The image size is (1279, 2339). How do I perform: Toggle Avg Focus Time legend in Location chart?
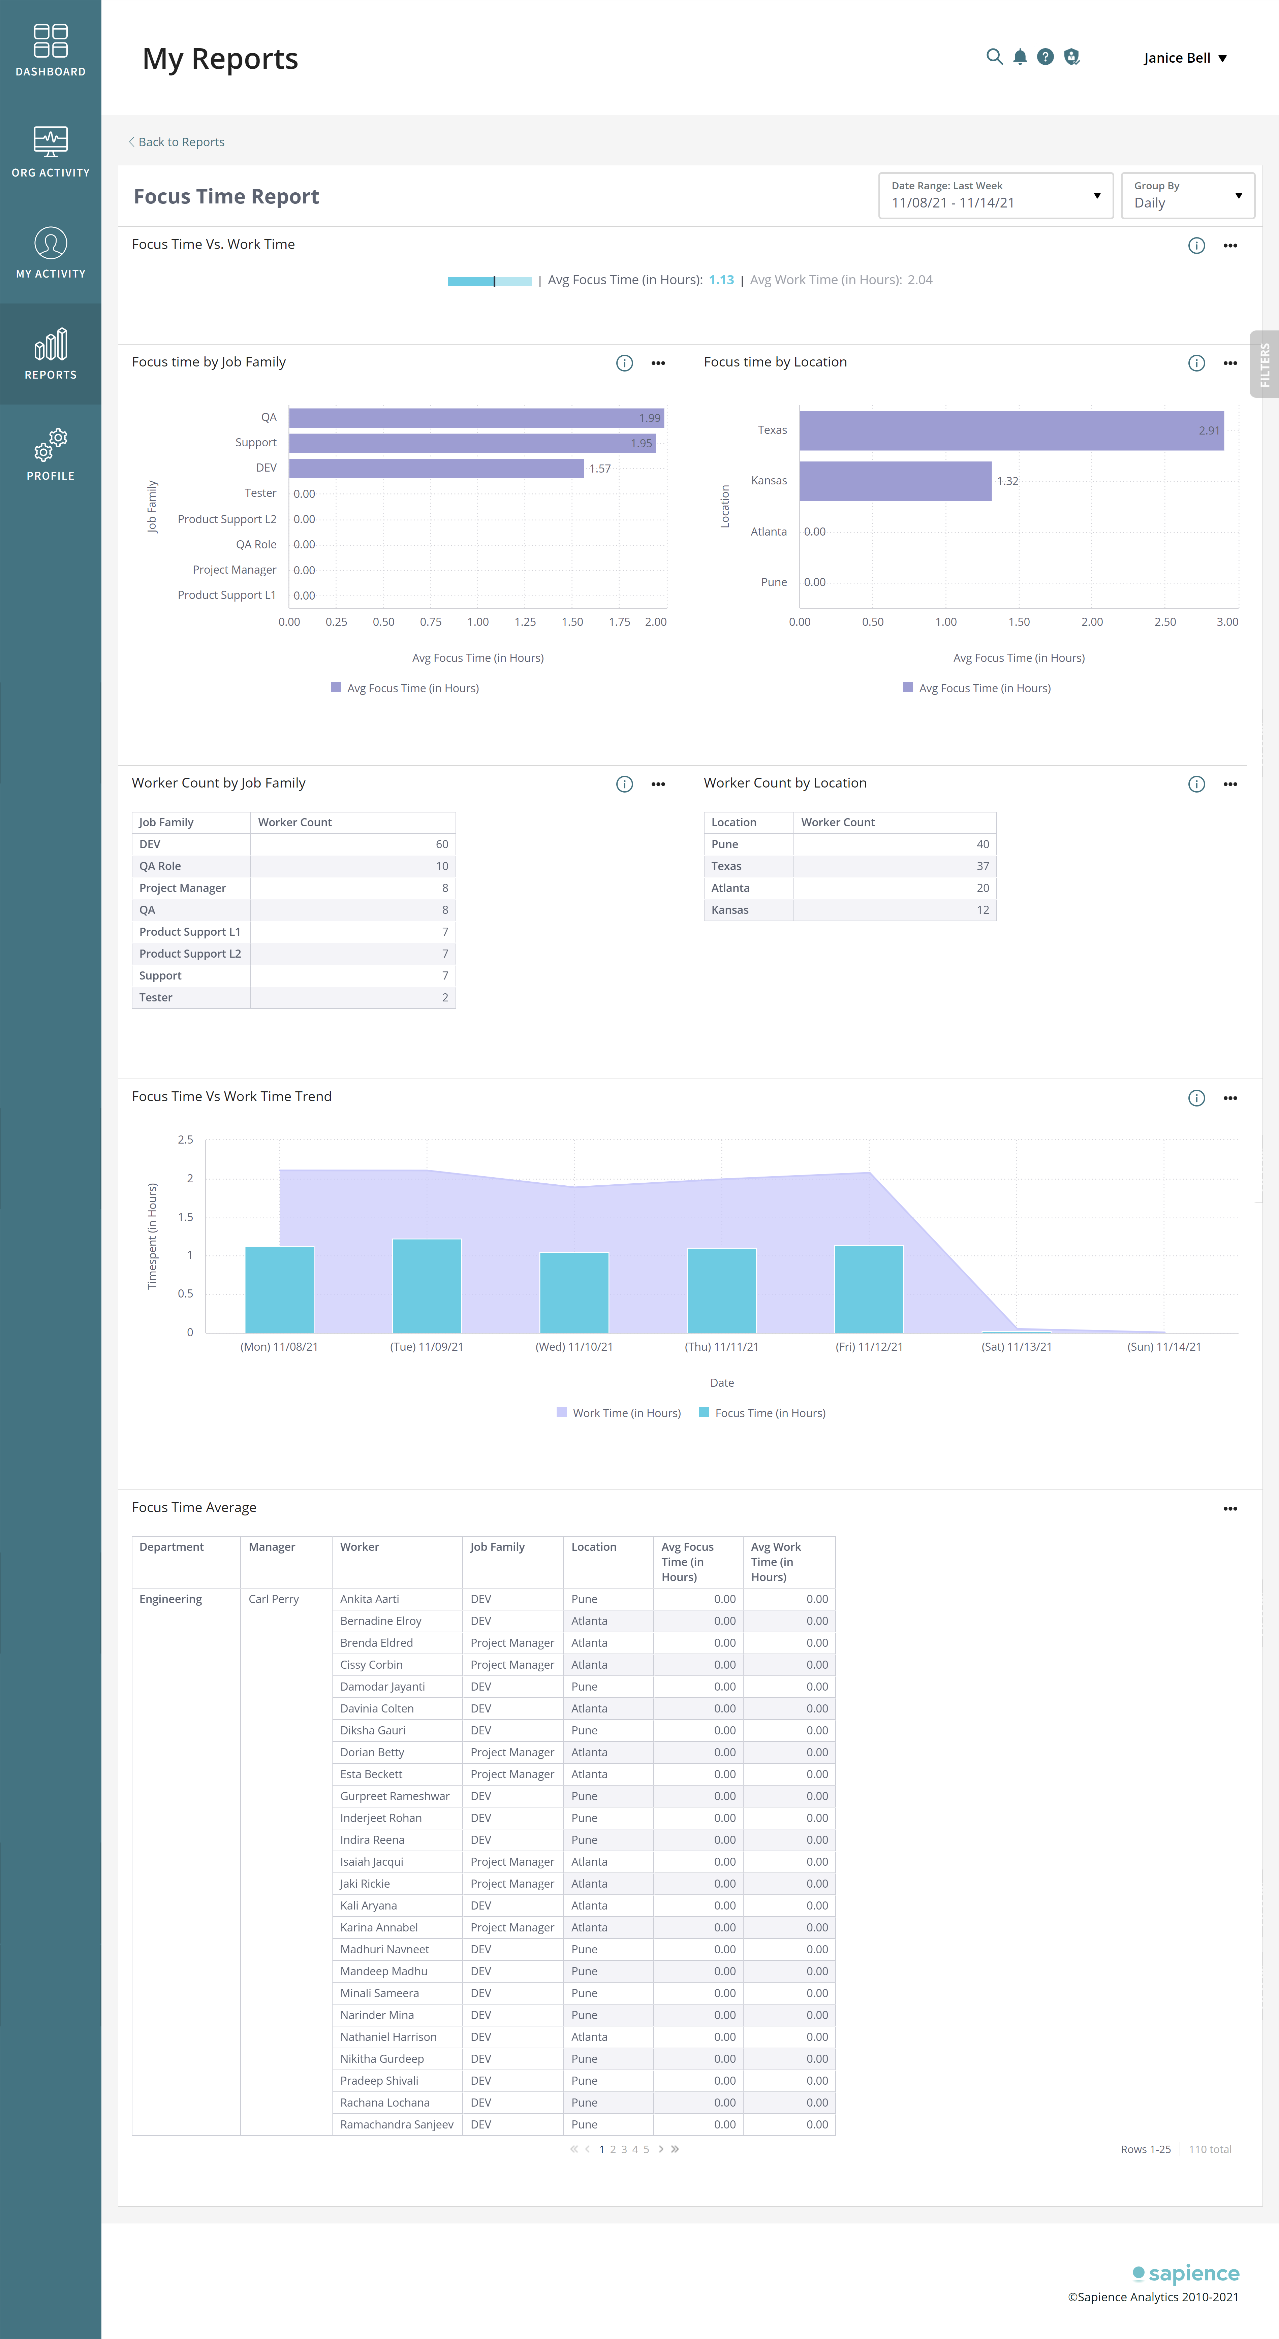click(976, 688)
